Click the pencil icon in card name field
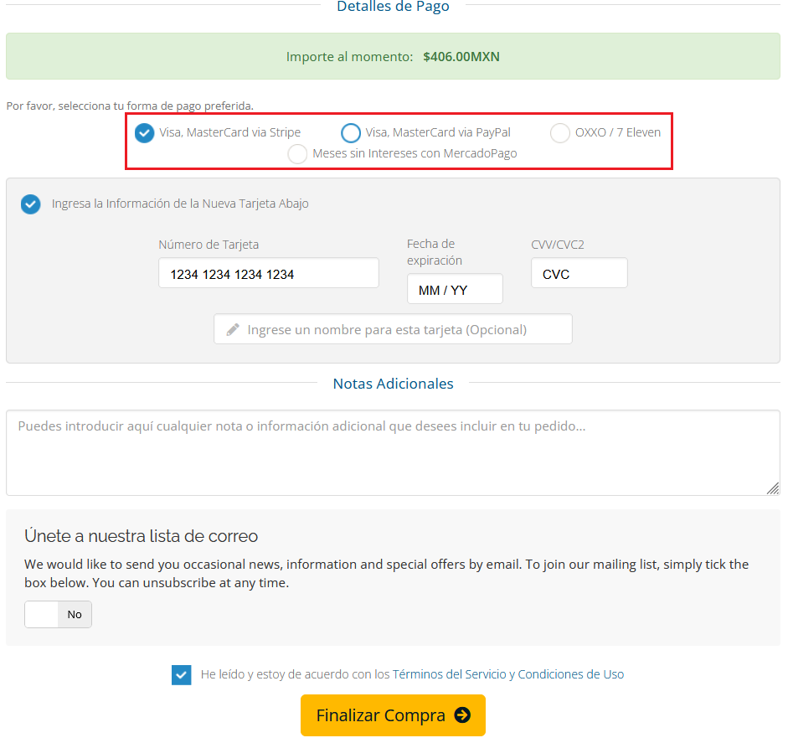The width and height of the screenshot is (788, 743). (x=233, y=329)
